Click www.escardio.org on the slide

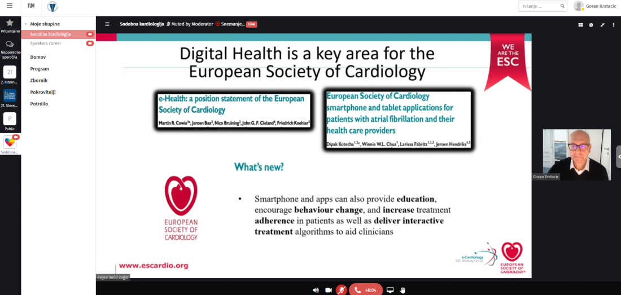click(x=154, y=266)
